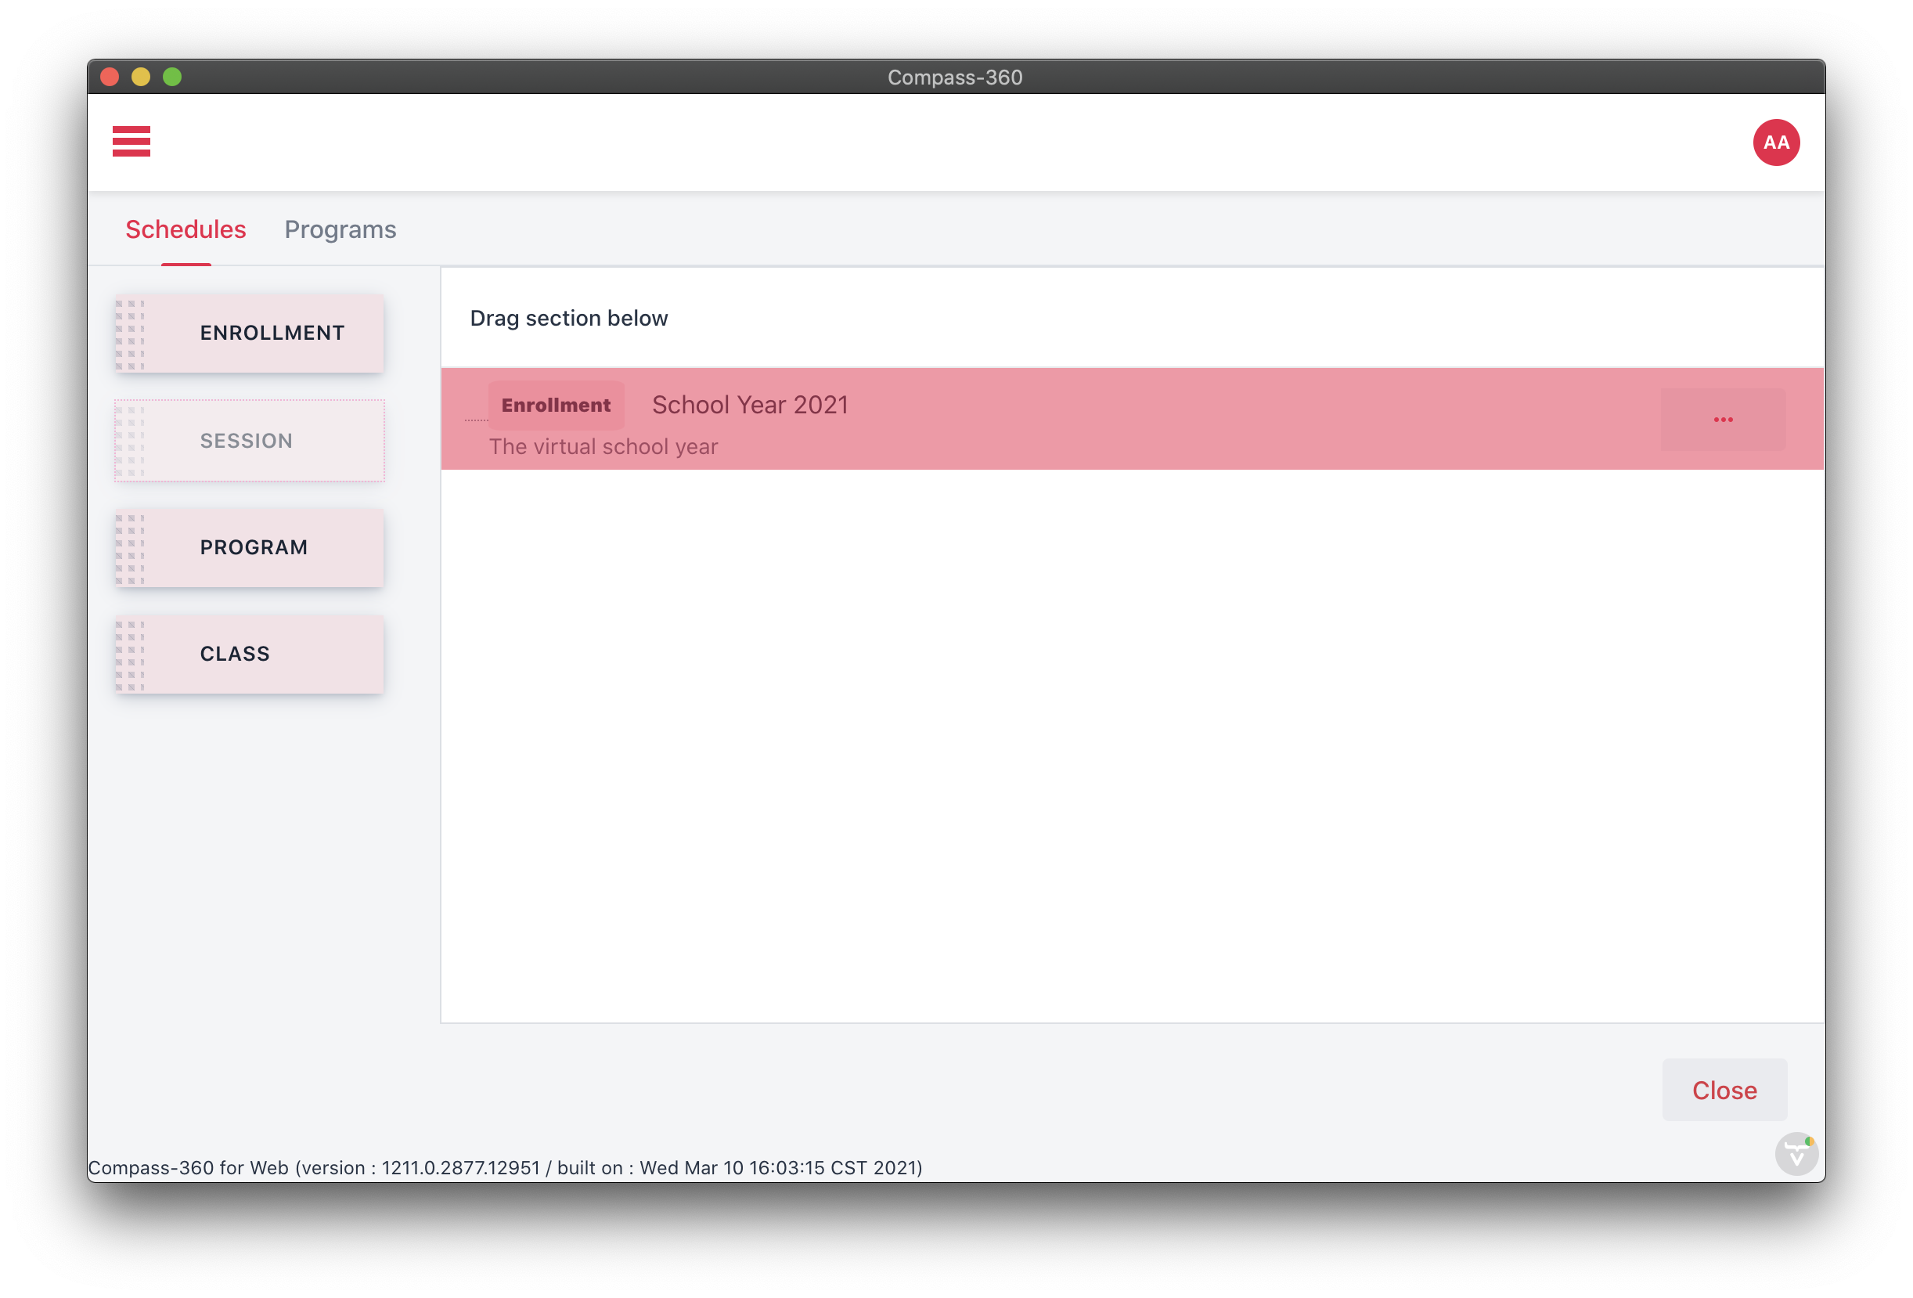Click the green macOS fullscreen button

coord(172,78)
